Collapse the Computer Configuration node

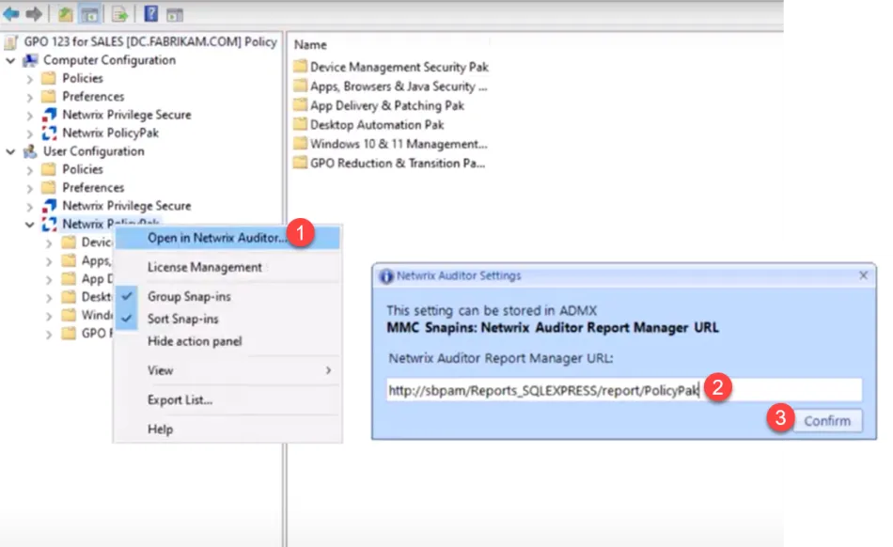pyautogui.click(x=10, y=60)
